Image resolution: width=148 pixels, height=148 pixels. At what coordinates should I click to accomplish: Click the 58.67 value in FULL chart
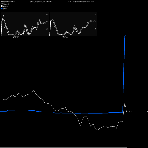coord(92,21)
